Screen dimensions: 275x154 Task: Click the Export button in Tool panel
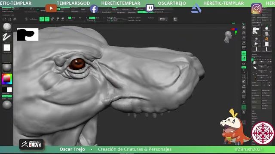pyautogui.click(x=266, y=15)
